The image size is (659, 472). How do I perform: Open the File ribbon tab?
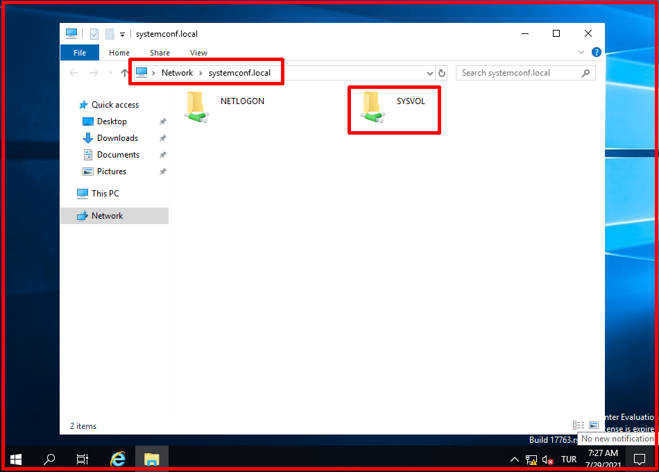pyautogui.click(x=80, y=53)
